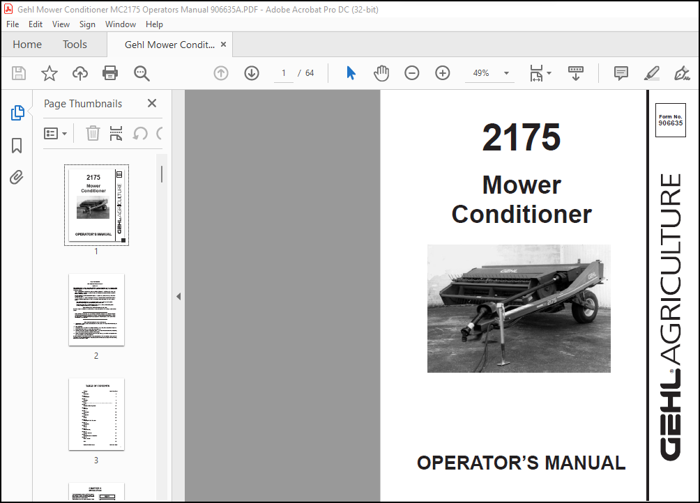Print the document with the printer icon
Viewport: 700px width, 503px height.
(x=110, y=73)
